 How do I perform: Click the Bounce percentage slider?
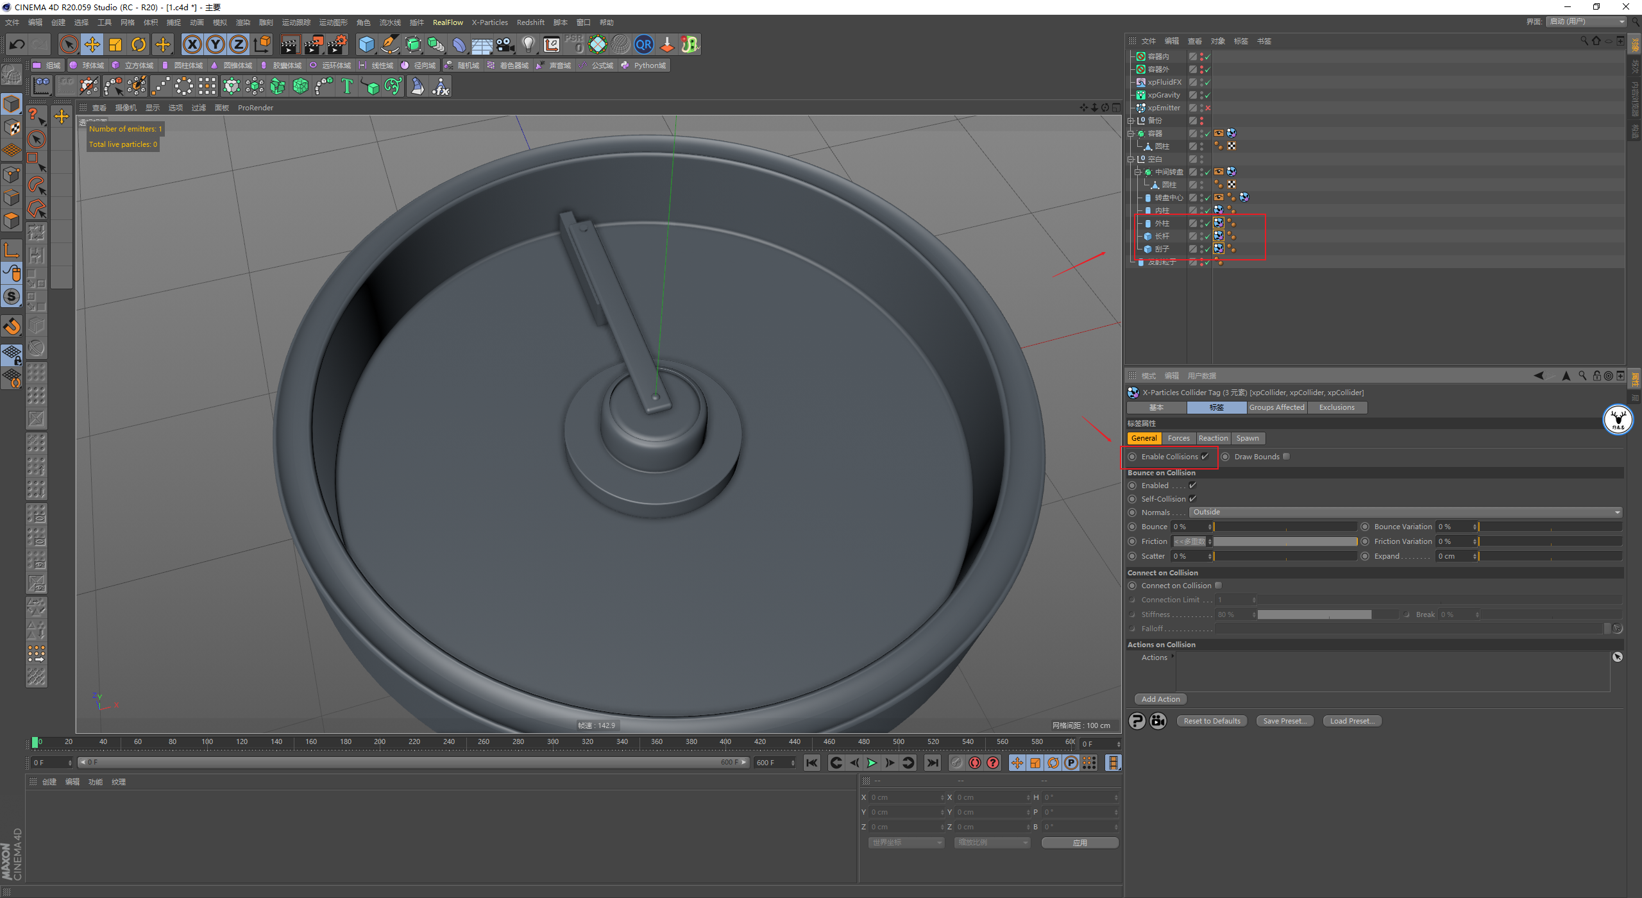[1285, 527]
